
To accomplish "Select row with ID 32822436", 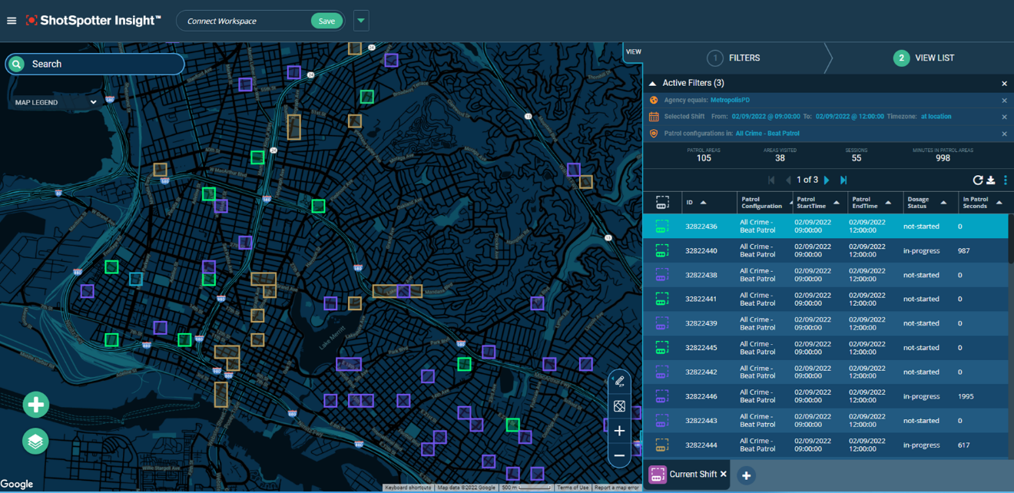I will coord(826,227).
